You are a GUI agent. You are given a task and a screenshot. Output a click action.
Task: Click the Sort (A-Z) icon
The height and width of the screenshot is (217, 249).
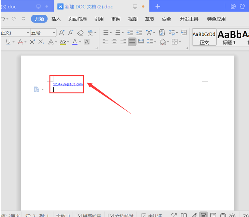pos(162,33)
